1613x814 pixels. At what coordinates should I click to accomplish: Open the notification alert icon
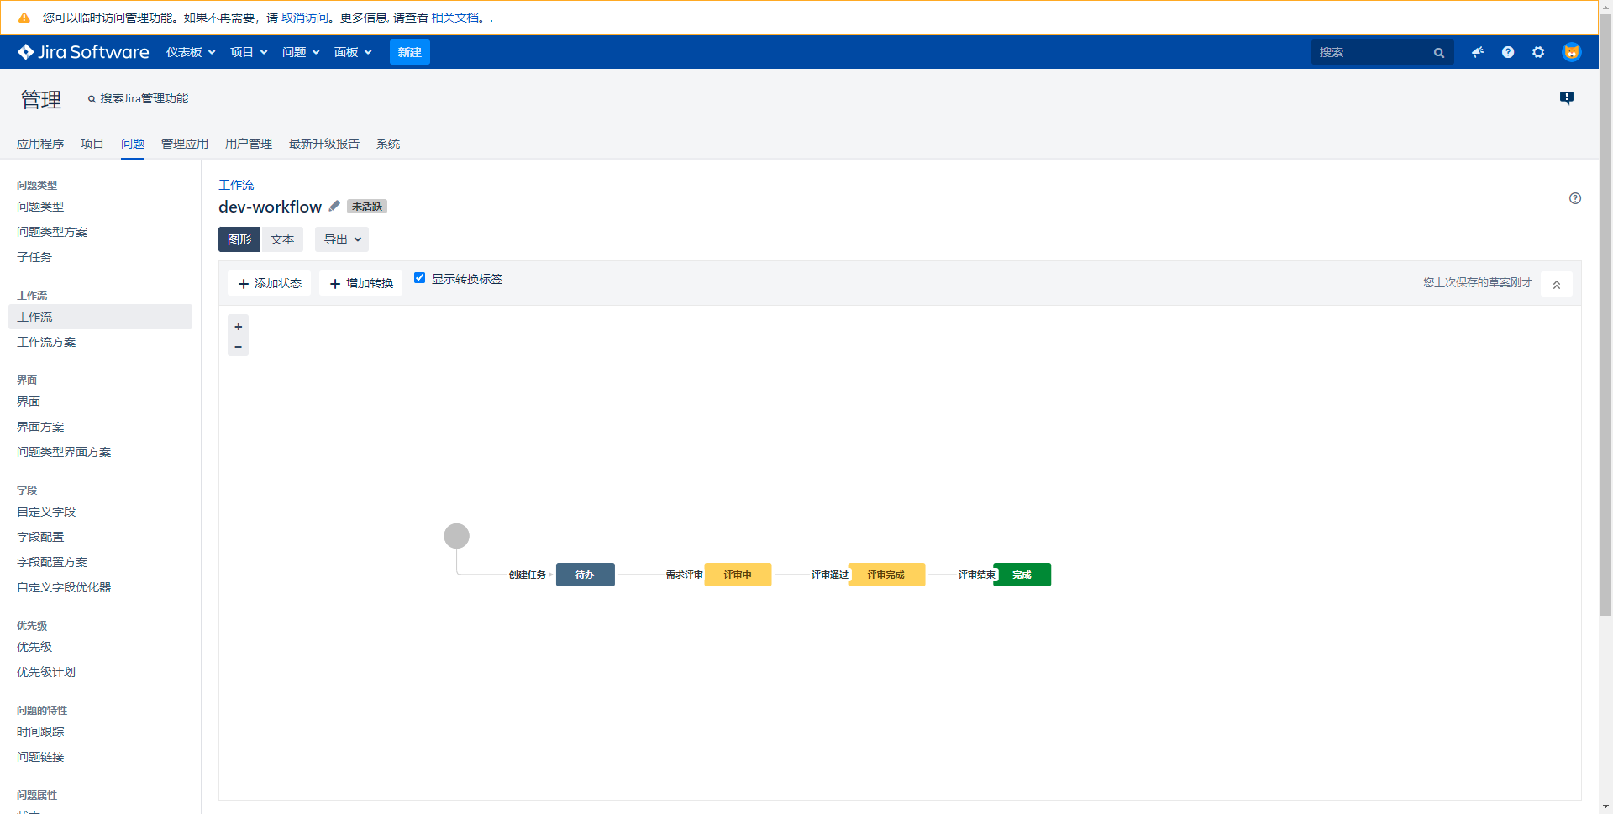click(1566, 97)
